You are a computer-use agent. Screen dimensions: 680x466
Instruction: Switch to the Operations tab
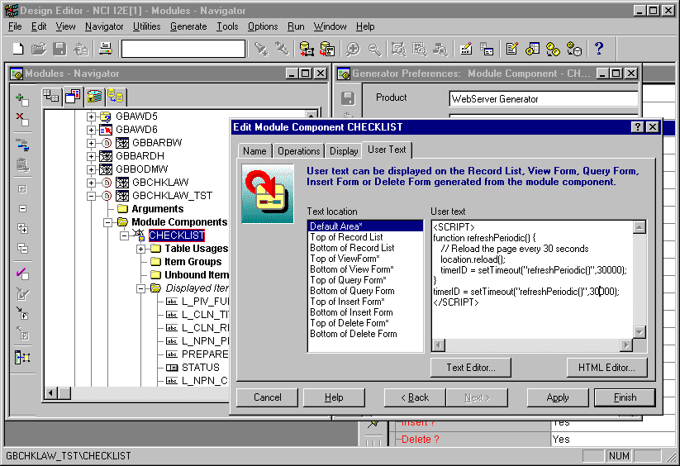(298, 151)
